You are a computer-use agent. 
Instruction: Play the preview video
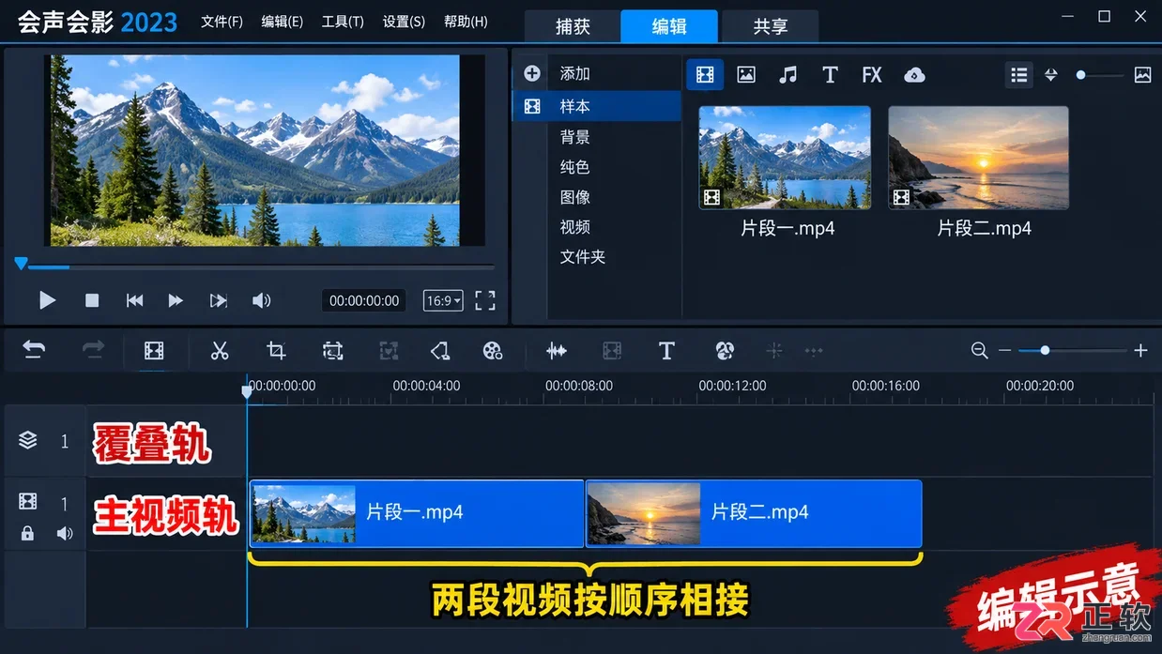[x=47, y=300]
